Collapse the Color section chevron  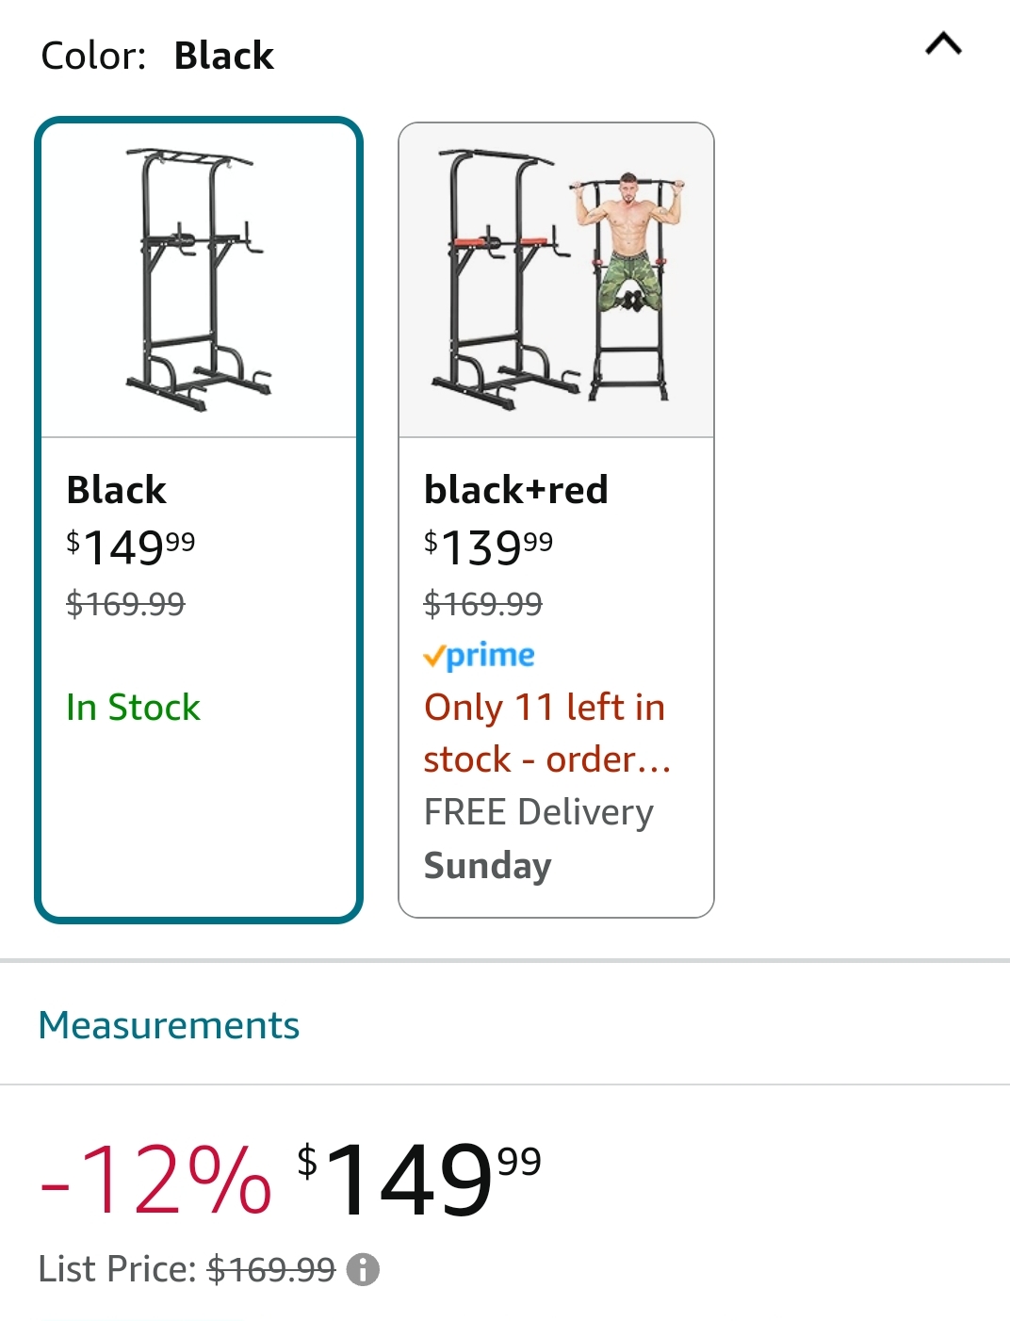coord(943,43)
